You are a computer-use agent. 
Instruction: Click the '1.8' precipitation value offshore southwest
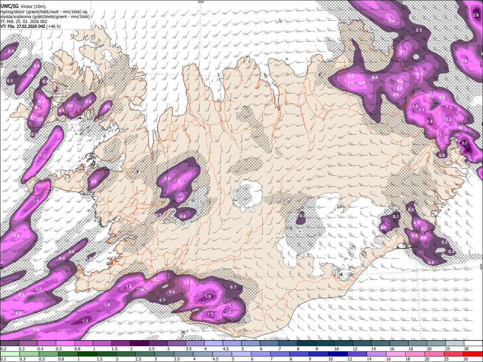pyautogui.click(x=85, y=321)
